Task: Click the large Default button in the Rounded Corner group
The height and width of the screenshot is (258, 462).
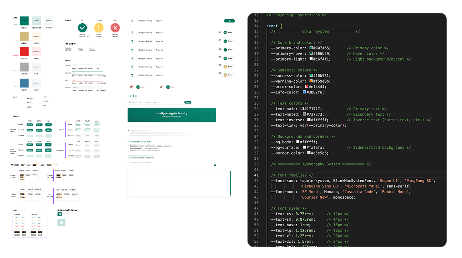Action: tap(48, 124)
